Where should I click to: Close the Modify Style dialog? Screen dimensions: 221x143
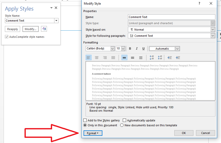(211, 3)
